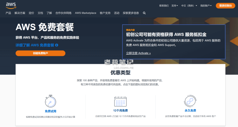Click the 创建免费账户 button
Image resolution: width=238 pixels, height=127 pixels.
click(40, 53)
